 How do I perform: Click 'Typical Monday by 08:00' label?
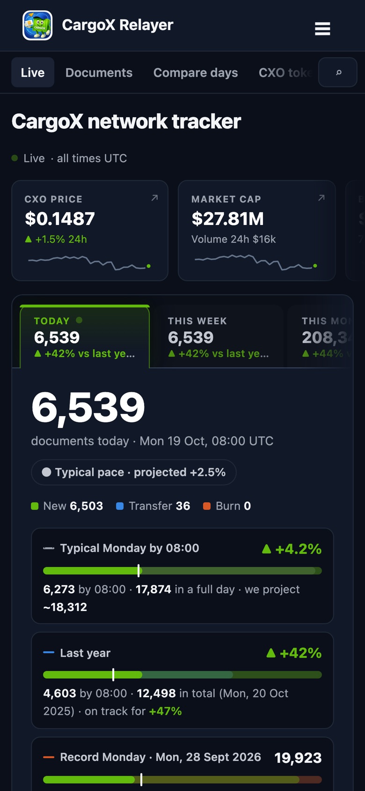coord(130,548)
